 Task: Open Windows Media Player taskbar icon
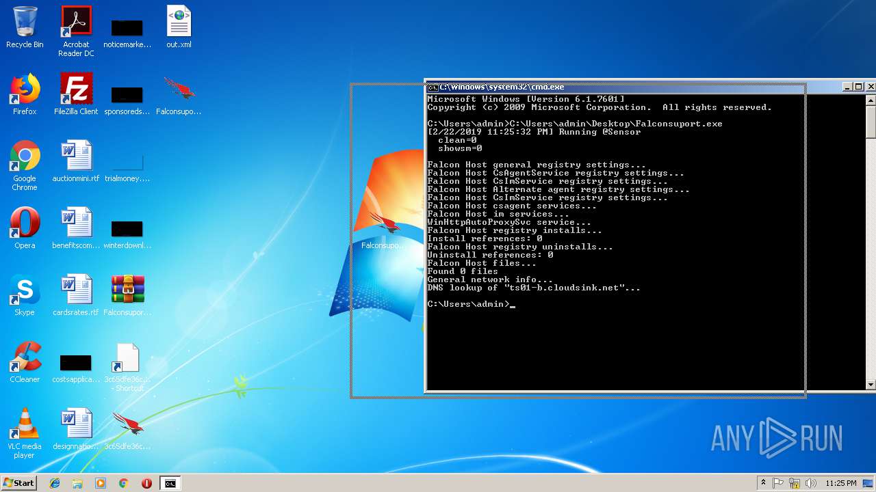click(x=101, y=483)
